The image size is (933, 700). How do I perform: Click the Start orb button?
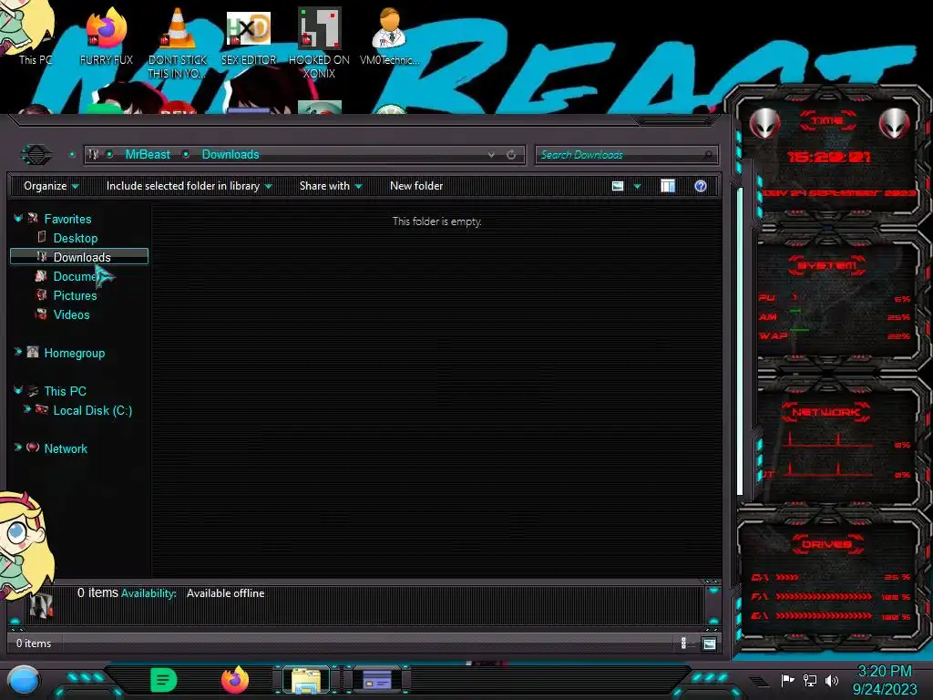(x=23, y=680)
